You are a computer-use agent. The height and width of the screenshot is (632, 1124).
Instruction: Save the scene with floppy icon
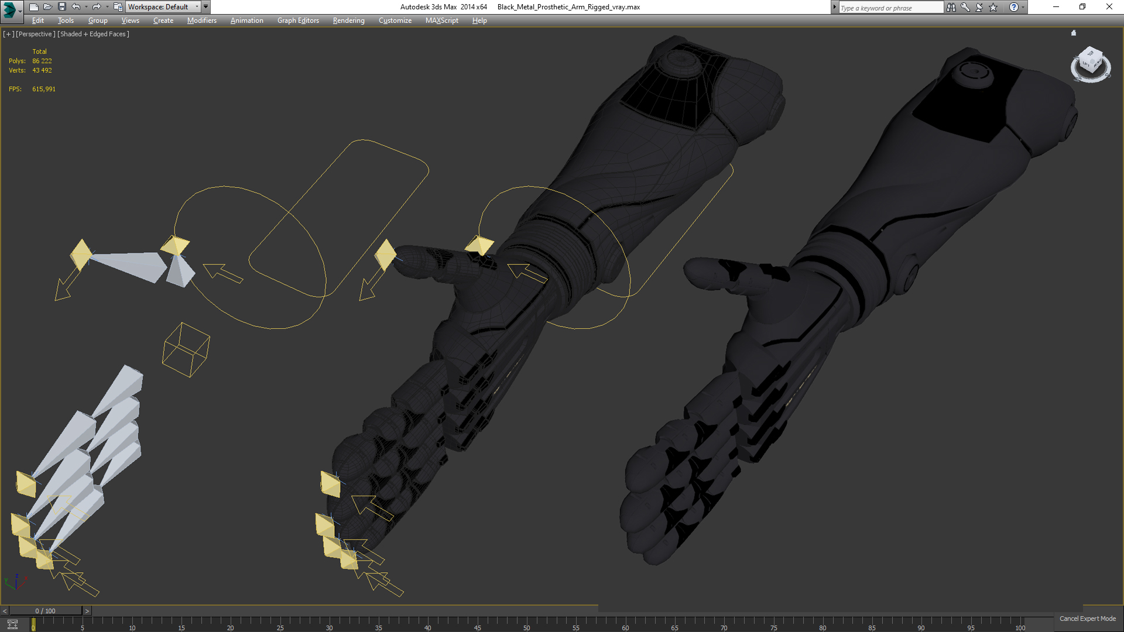pos(61,7)
